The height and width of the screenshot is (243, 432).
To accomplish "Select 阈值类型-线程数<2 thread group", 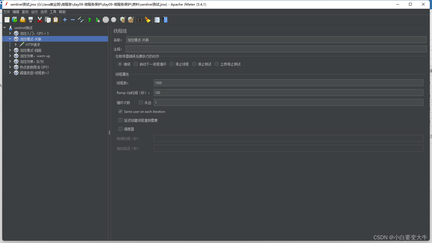I will (34, 73).
